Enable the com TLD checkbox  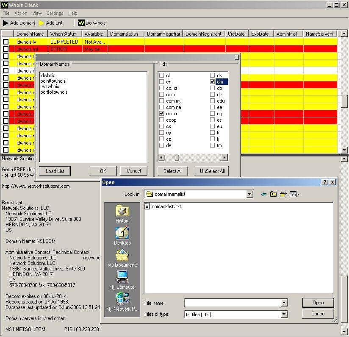click(x=162, y=95)
